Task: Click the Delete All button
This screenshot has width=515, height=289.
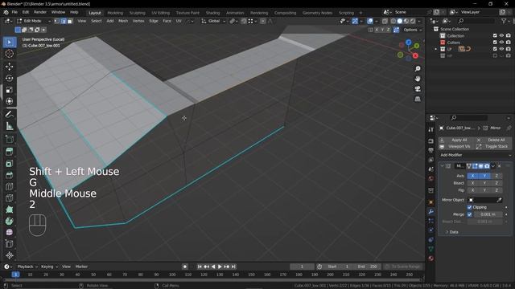Action: 493,140
